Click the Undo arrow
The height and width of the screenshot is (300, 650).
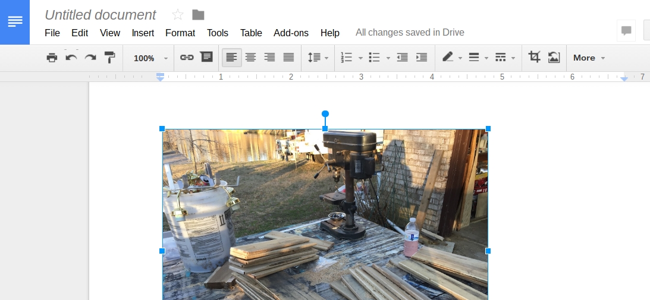71,58
